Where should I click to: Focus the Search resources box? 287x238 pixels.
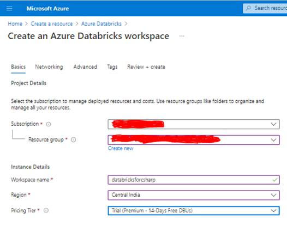[x=265, y=8]
